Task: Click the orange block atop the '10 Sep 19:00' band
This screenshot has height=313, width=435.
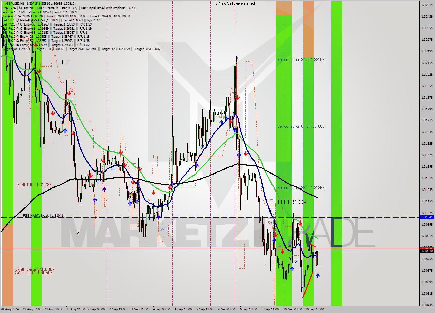Action: coord(308,29)
